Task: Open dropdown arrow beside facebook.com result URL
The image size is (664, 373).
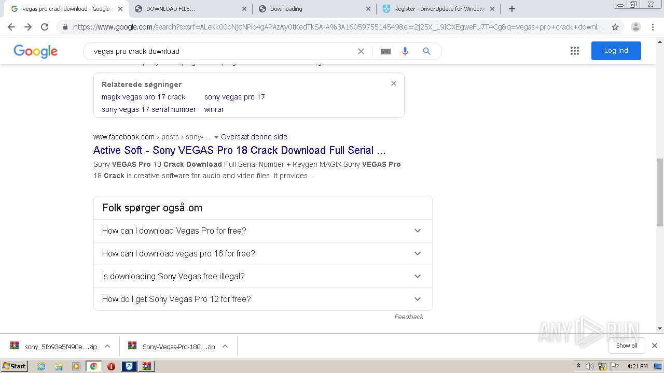Action: click(216, 137)
